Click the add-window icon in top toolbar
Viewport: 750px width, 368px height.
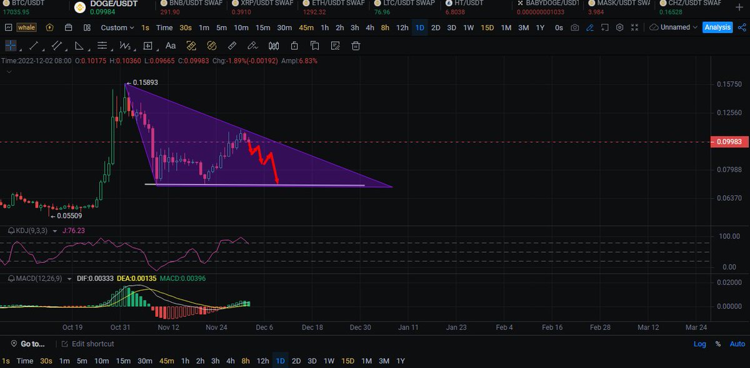tap(604, 27)
